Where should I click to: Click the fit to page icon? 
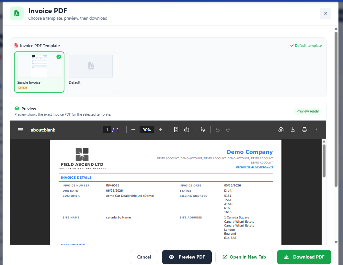176,130
